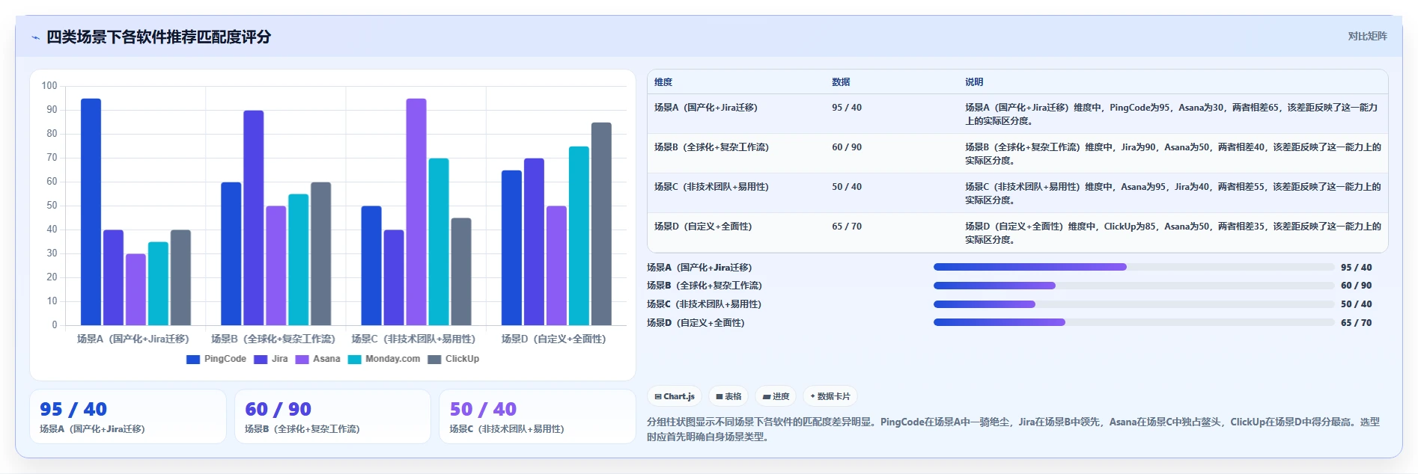Toggle the Monday.com series in the chart legend
This screenshot has width=1418, height=474.
coord(384,360)
